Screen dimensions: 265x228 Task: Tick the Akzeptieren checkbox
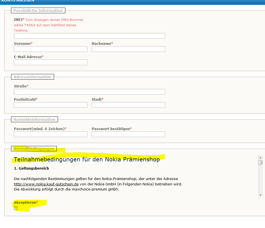tap(16, 208)
